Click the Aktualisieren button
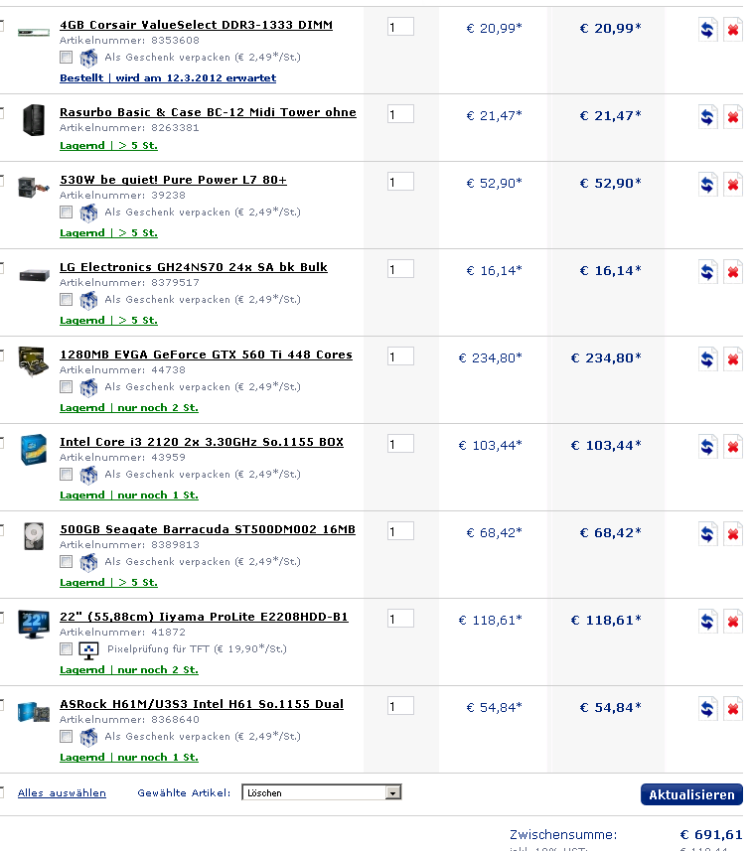 tap(691, 794)
